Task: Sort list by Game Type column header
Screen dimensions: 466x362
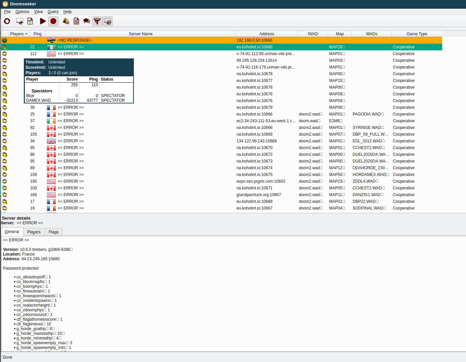Action: [417, 34]
